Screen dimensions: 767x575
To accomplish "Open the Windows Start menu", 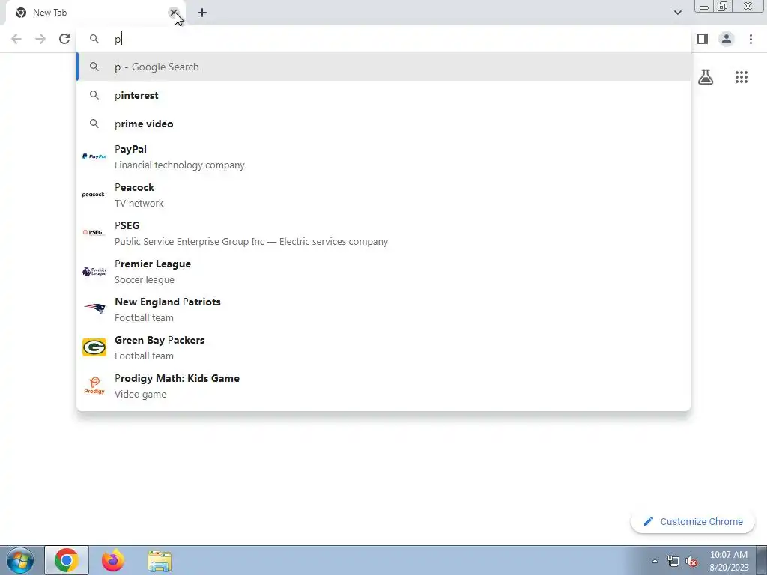I will [20, 560].
